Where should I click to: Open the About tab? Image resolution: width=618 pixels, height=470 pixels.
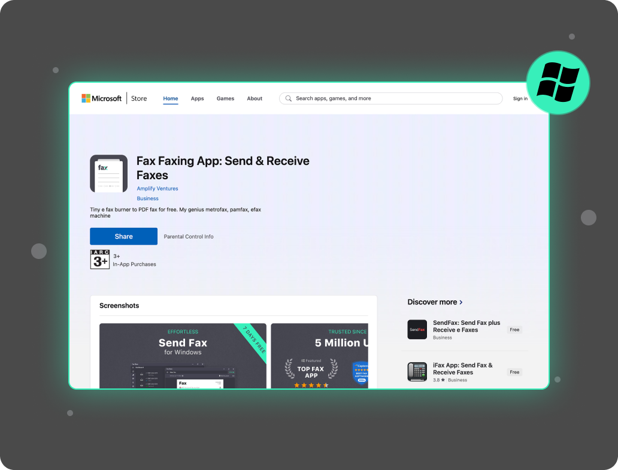(x=255, y=98)
